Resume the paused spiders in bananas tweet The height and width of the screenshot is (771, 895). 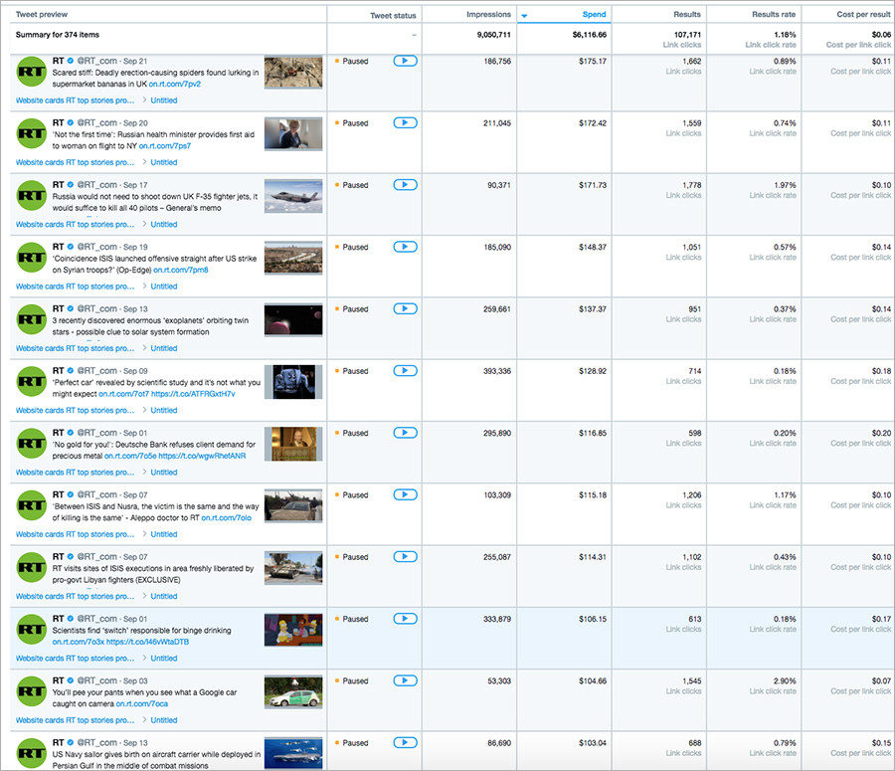[405, 61]
